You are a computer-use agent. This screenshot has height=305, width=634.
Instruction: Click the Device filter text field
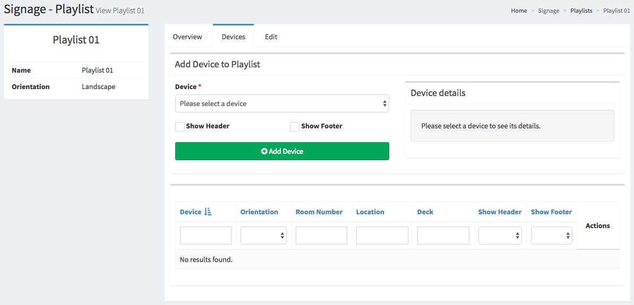pos(205,236)
